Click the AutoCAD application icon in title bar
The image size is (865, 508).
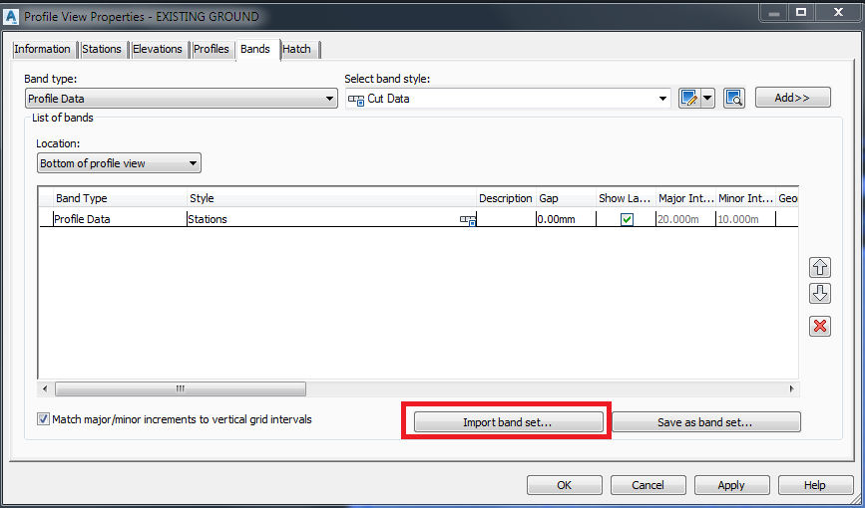pyautogui.click(x=11, y=16)
